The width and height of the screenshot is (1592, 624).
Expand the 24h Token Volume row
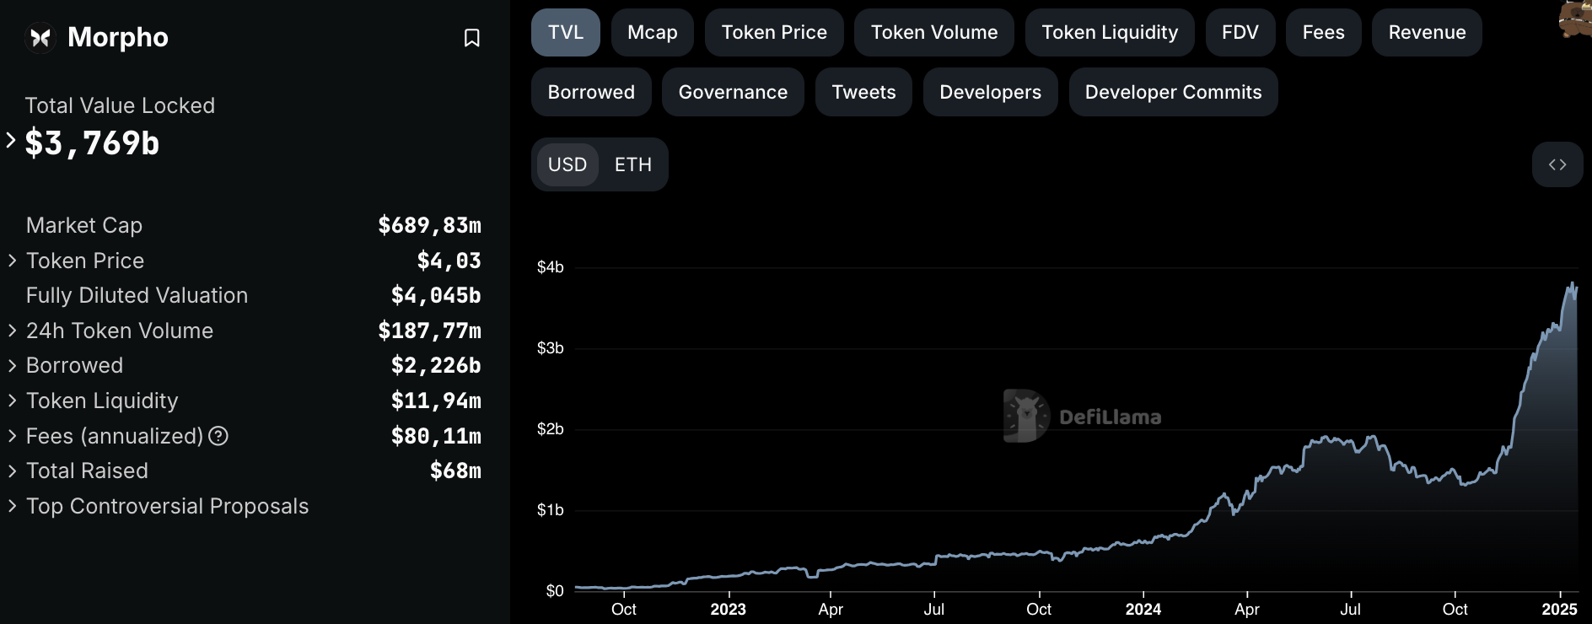[13, 331]
